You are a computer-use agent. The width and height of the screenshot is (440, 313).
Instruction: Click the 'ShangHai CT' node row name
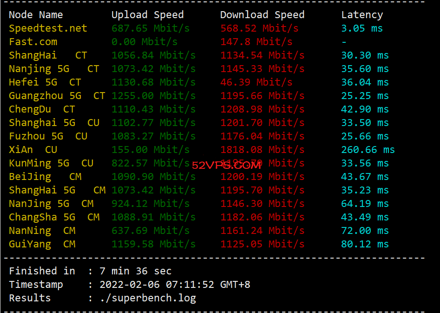coord(48,55)
